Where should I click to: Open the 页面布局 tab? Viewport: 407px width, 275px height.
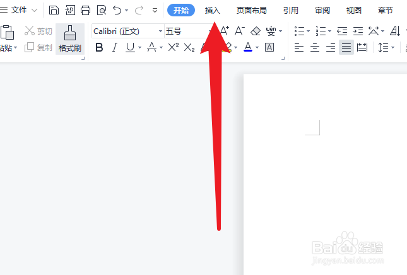pyautogui.click(x=251, y=10)
